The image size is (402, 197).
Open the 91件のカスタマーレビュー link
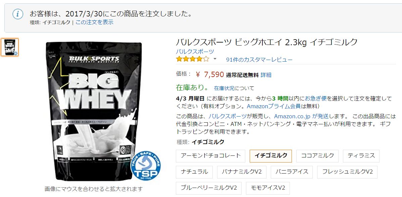[259, 60]
